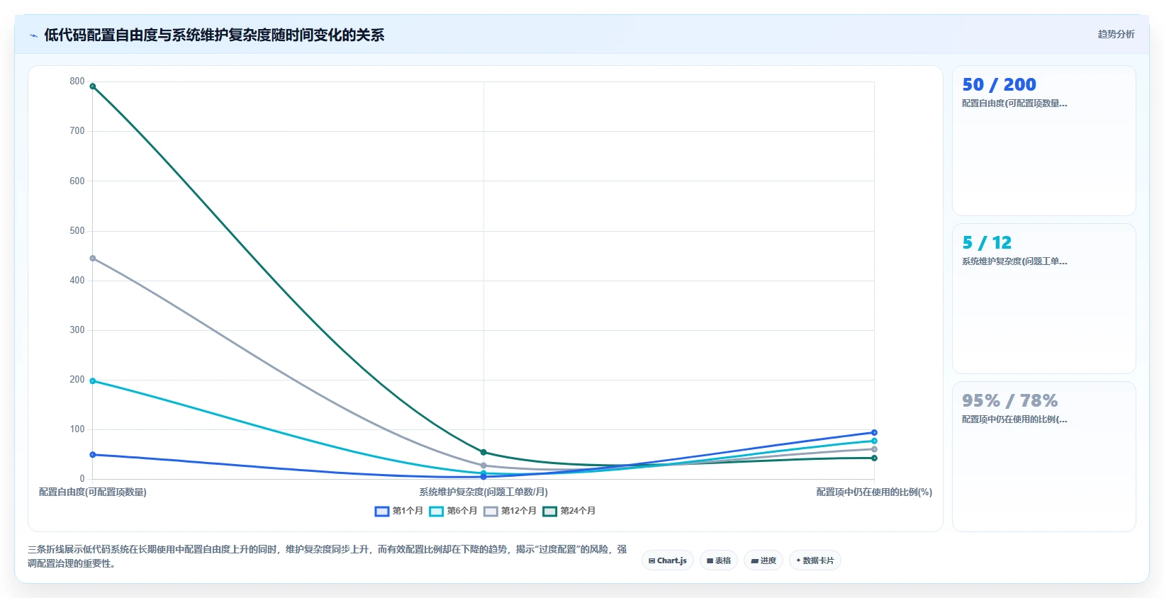Viewport: 1164px width, 598px height.
Task: Click the blue 第1个月 endpoint at right axis
Action: coord(874,433)
